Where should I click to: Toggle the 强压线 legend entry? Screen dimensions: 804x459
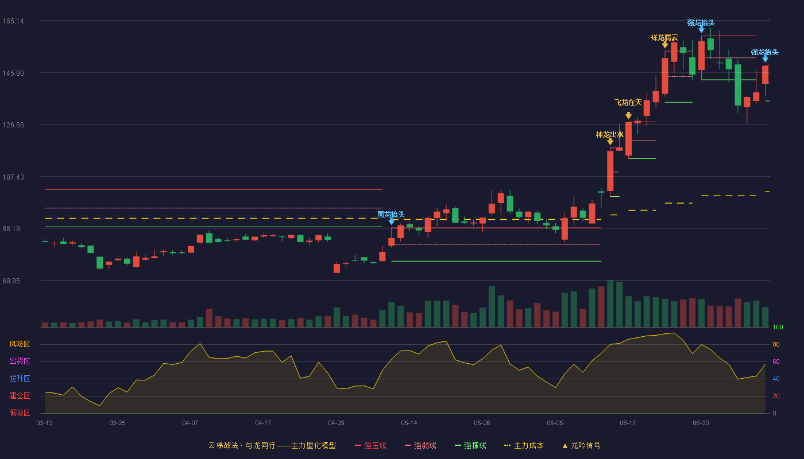pos(370,445)
